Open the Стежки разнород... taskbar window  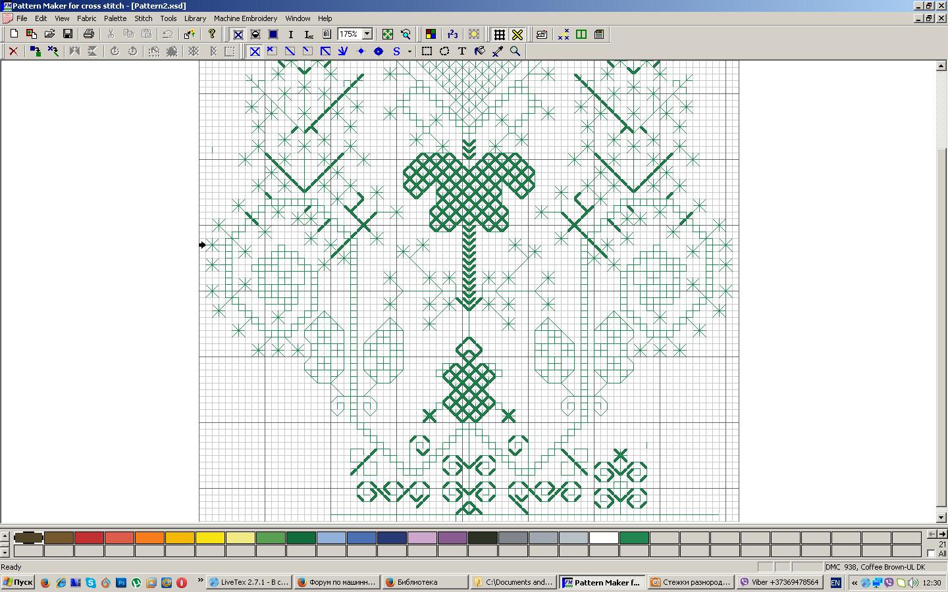point(691,582)
